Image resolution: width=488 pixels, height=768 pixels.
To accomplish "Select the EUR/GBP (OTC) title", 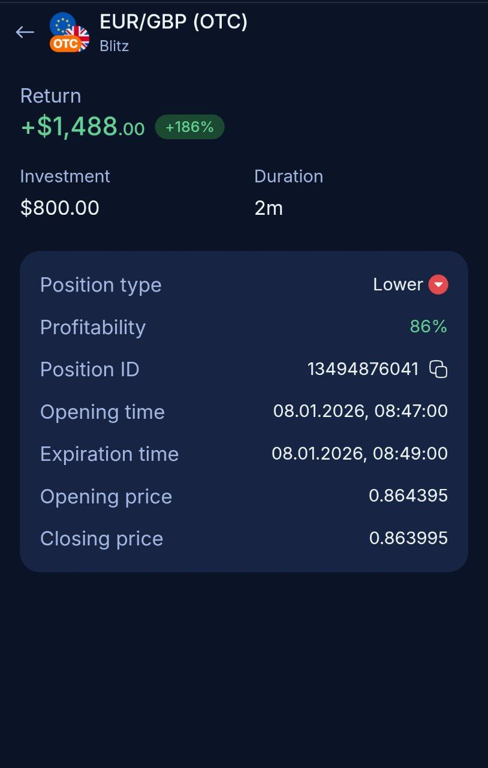I will (x=173, y=22).
